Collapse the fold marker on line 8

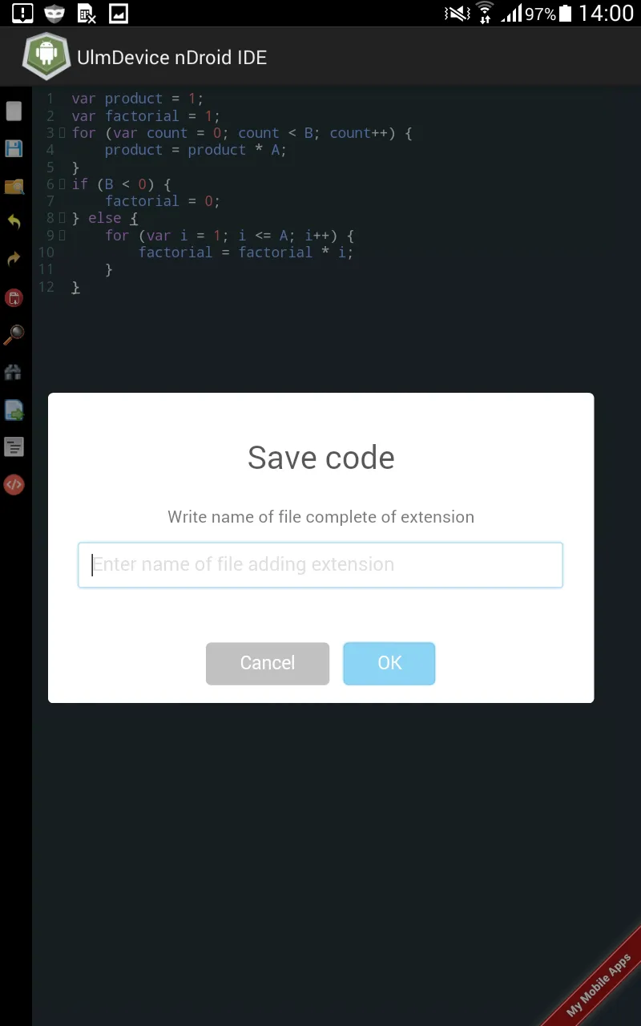(x=62, y=218)
